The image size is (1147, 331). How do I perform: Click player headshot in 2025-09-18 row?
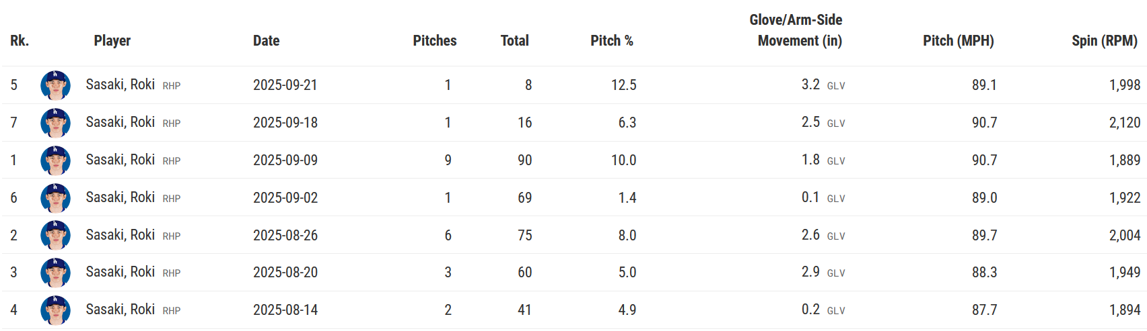[55, 123]
